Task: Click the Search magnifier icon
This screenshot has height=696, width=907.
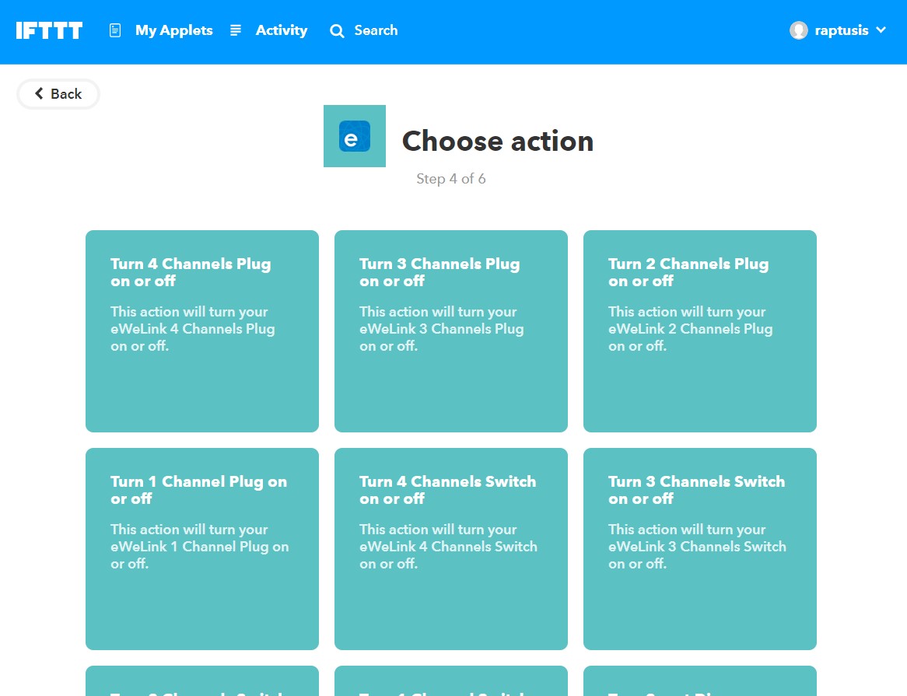Action: point(337,31)
